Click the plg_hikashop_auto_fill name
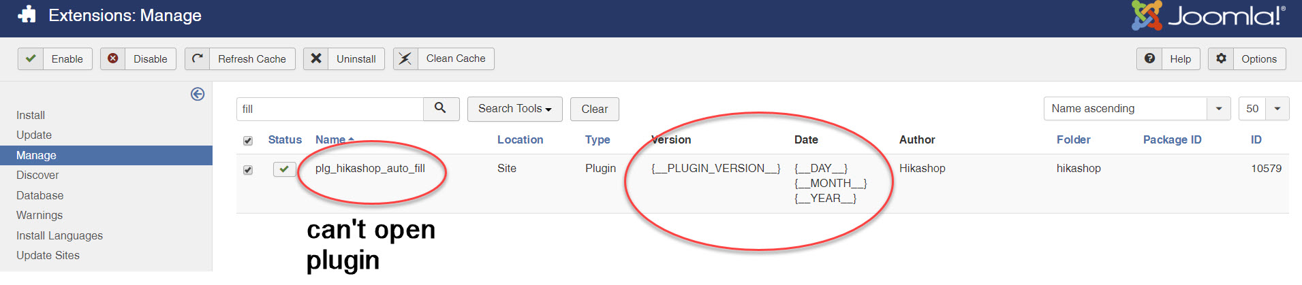Viewport: 1302px width, 285px height. [x=370, y=169]
